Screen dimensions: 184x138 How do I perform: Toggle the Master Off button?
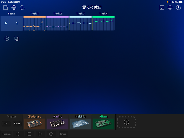[x=6, y=124]
